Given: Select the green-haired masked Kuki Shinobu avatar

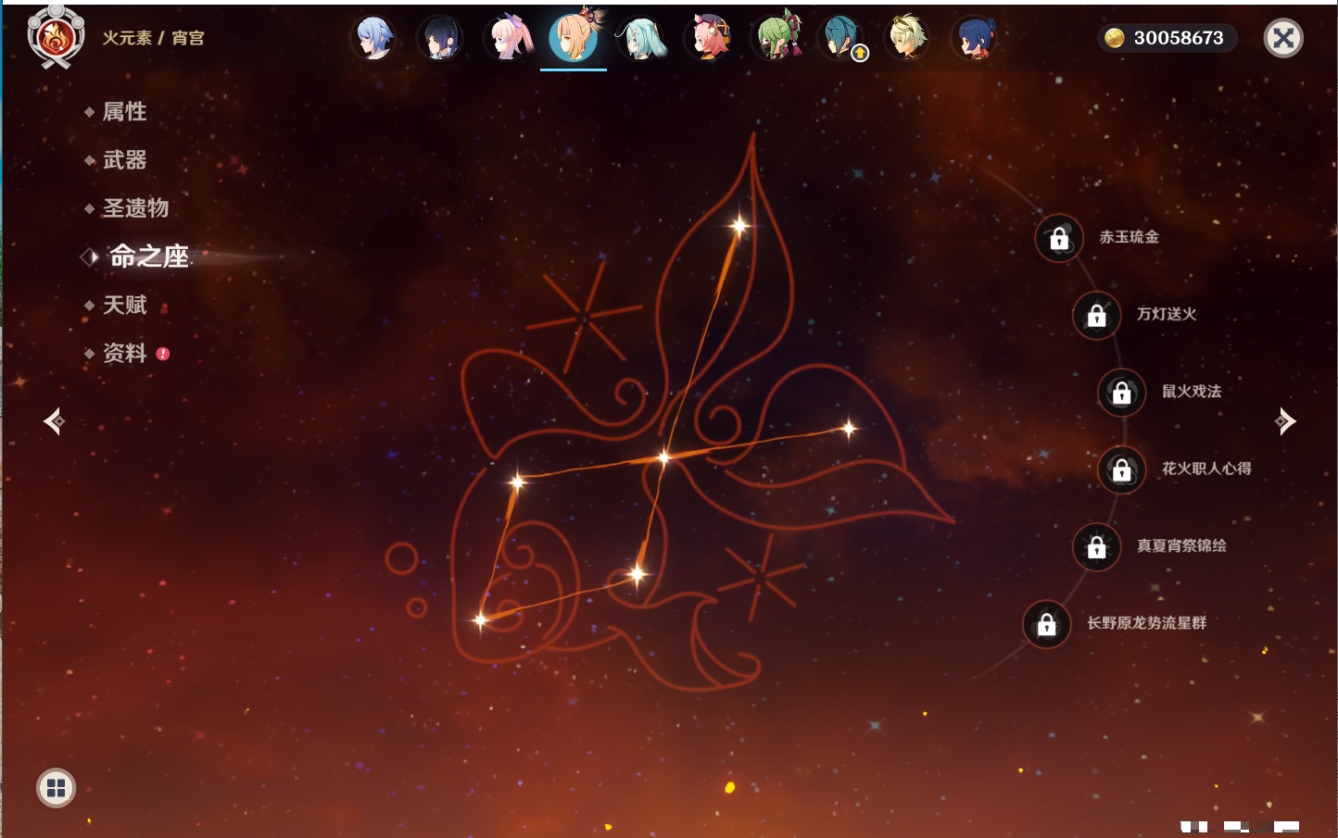Looking at the screenshot, I should coord(775,38).
